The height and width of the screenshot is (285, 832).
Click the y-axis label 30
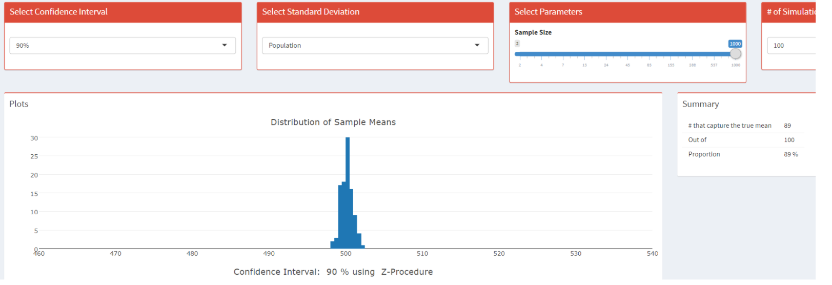34,138
